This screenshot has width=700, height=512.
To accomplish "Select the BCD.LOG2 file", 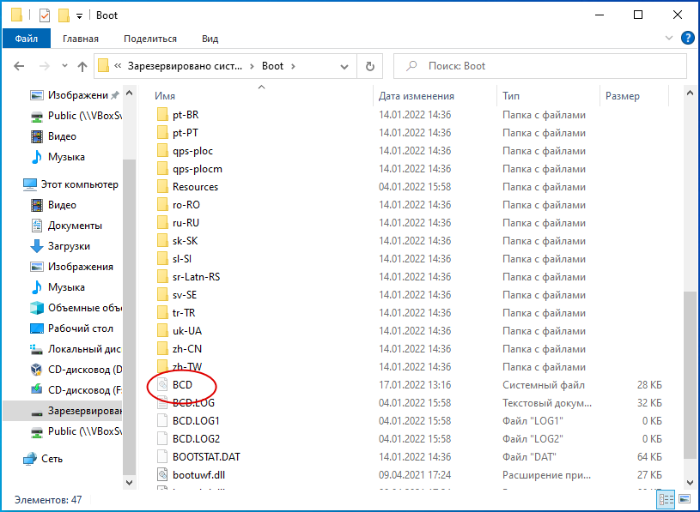I will (196, 439).
